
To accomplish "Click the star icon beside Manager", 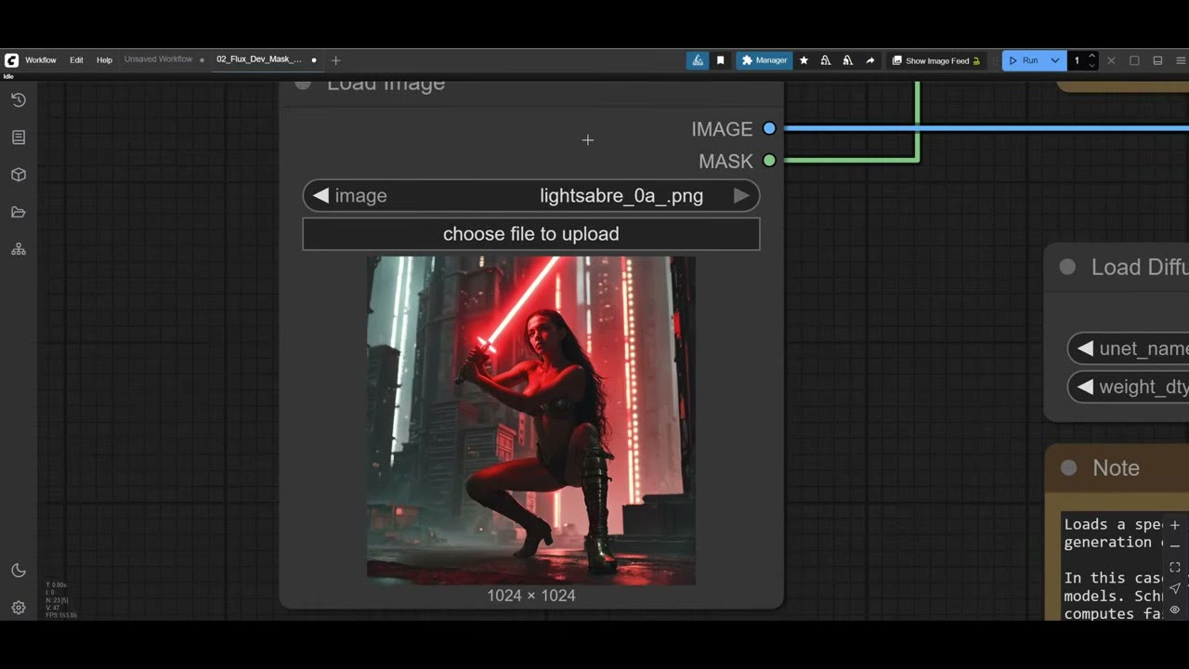I will point(804,60).
